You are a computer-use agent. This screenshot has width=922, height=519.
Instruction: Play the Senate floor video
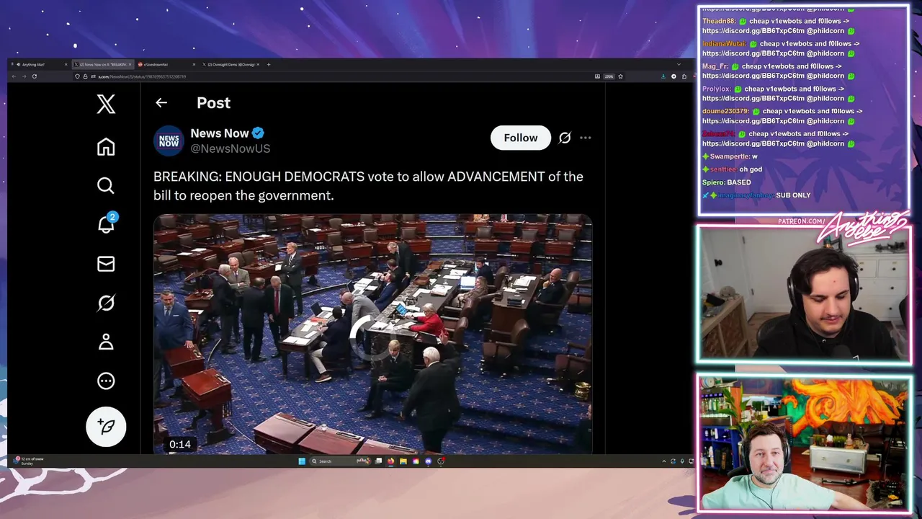point(372,334)
